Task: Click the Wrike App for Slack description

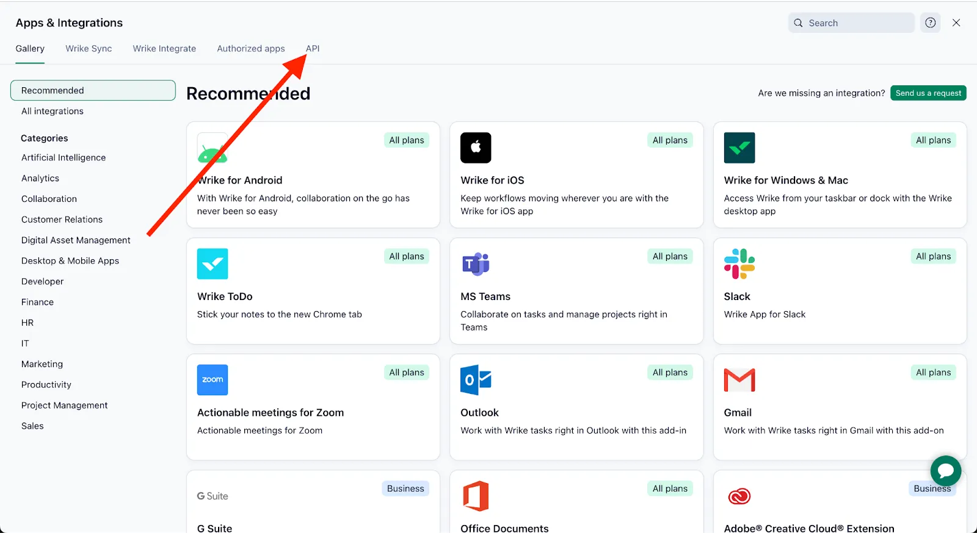Action: [765, 315]
